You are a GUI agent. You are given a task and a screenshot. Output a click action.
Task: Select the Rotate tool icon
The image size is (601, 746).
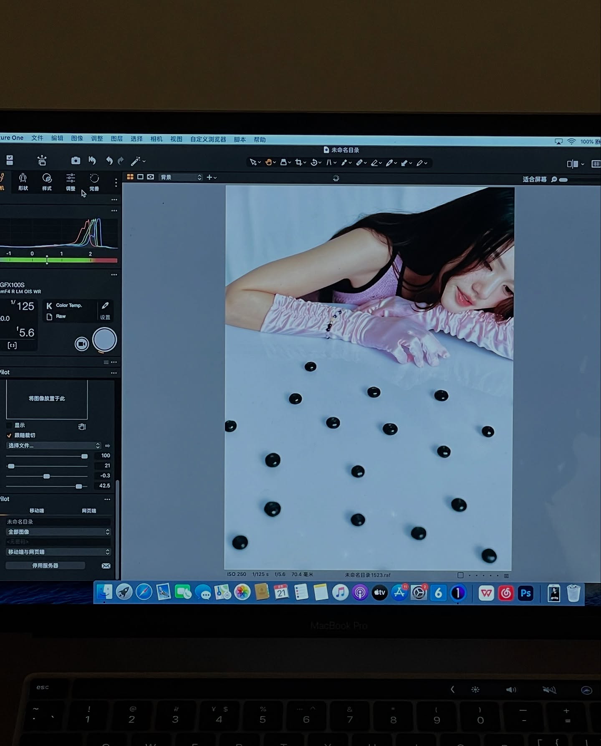coord(314,162)
